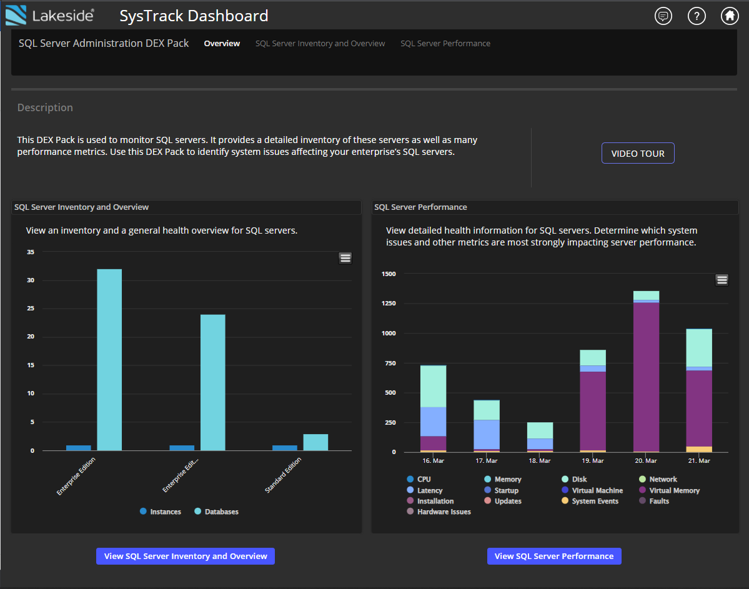Toggle the Virtual Memory legend entry

(x=670, y=490)
